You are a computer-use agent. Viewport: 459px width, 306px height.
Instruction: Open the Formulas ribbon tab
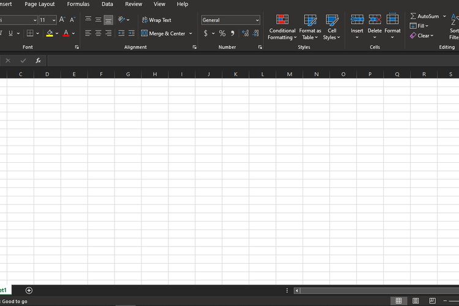(78, 4)
